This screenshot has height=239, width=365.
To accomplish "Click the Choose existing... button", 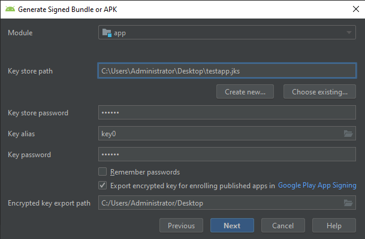I will pyautogui.click(x=319, y=92).
